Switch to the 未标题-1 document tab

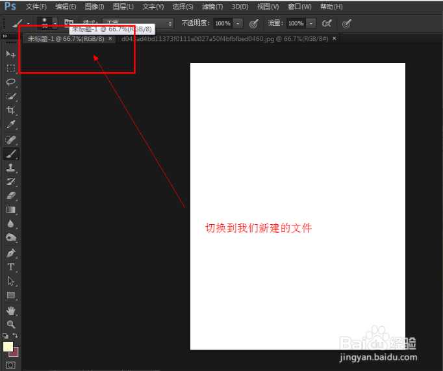click(66, 39)
